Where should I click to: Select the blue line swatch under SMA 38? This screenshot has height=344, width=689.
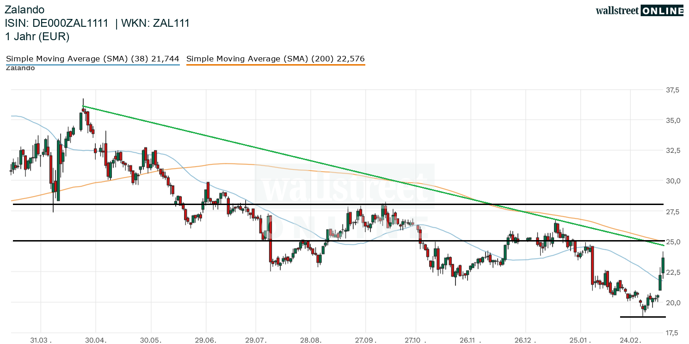92,65
